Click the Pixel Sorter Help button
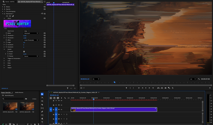Viewport: 213px width, 125px height. [x=26, y=31]
